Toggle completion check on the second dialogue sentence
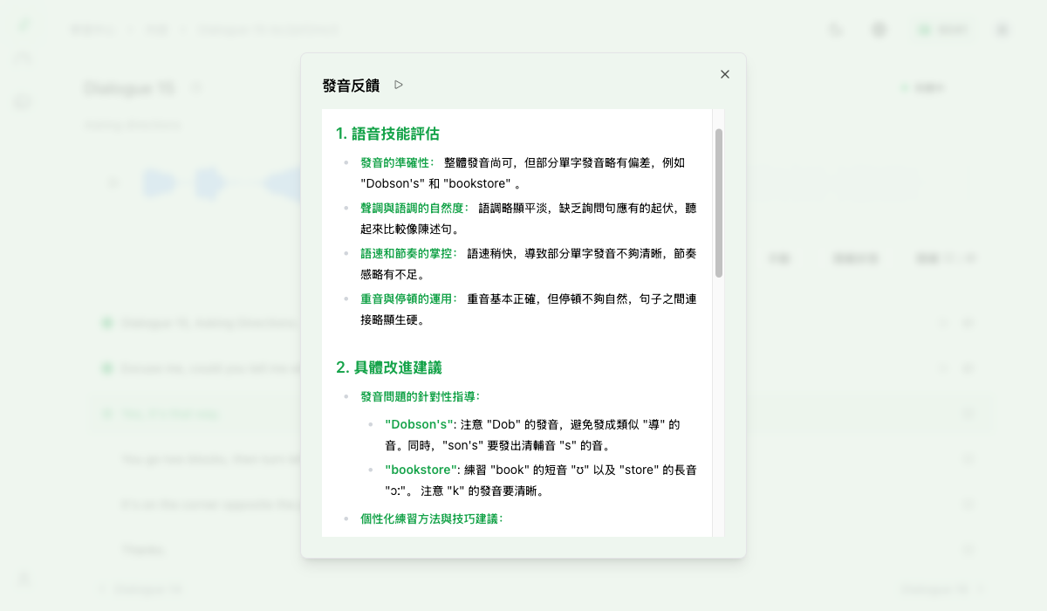Viewport: 1047px width, 611px height. click(x=107, y=368)
